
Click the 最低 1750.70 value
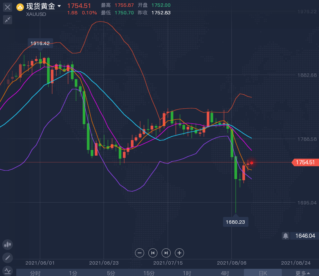point(124,13)
